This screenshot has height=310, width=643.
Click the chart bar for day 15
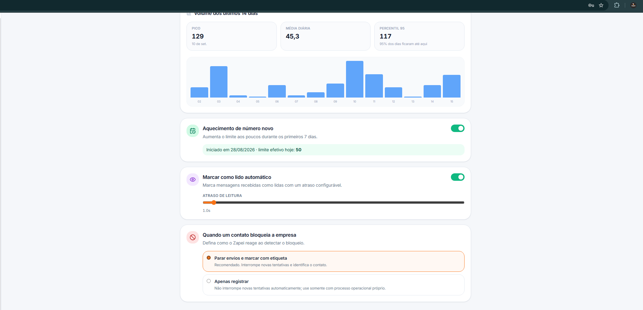click(x=452, y=86)
